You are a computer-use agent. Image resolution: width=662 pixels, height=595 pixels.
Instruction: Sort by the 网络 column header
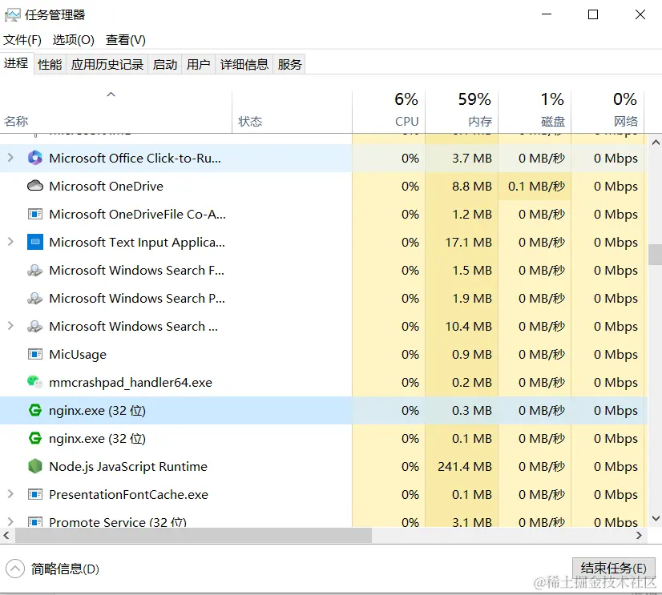coord(608,112)
